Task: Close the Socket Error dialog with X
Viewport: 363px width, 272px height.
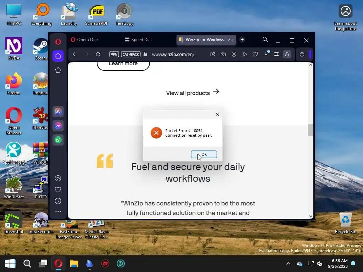Action: pos(217,114)
